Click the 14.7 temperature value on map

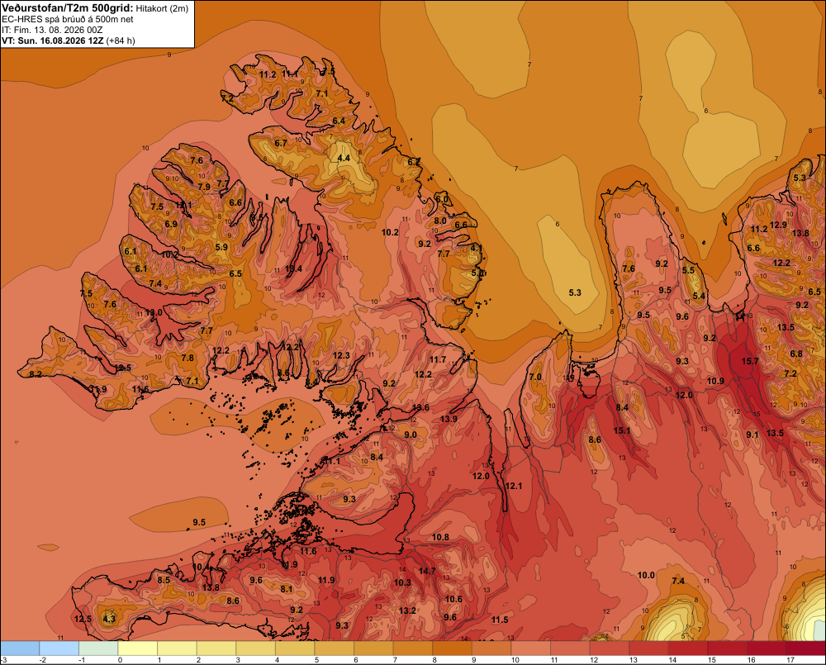coord(427,571)
